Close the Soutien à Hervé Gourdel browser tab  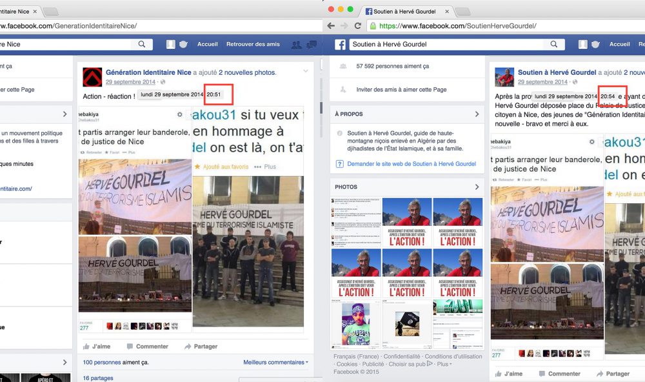(447, 12)
